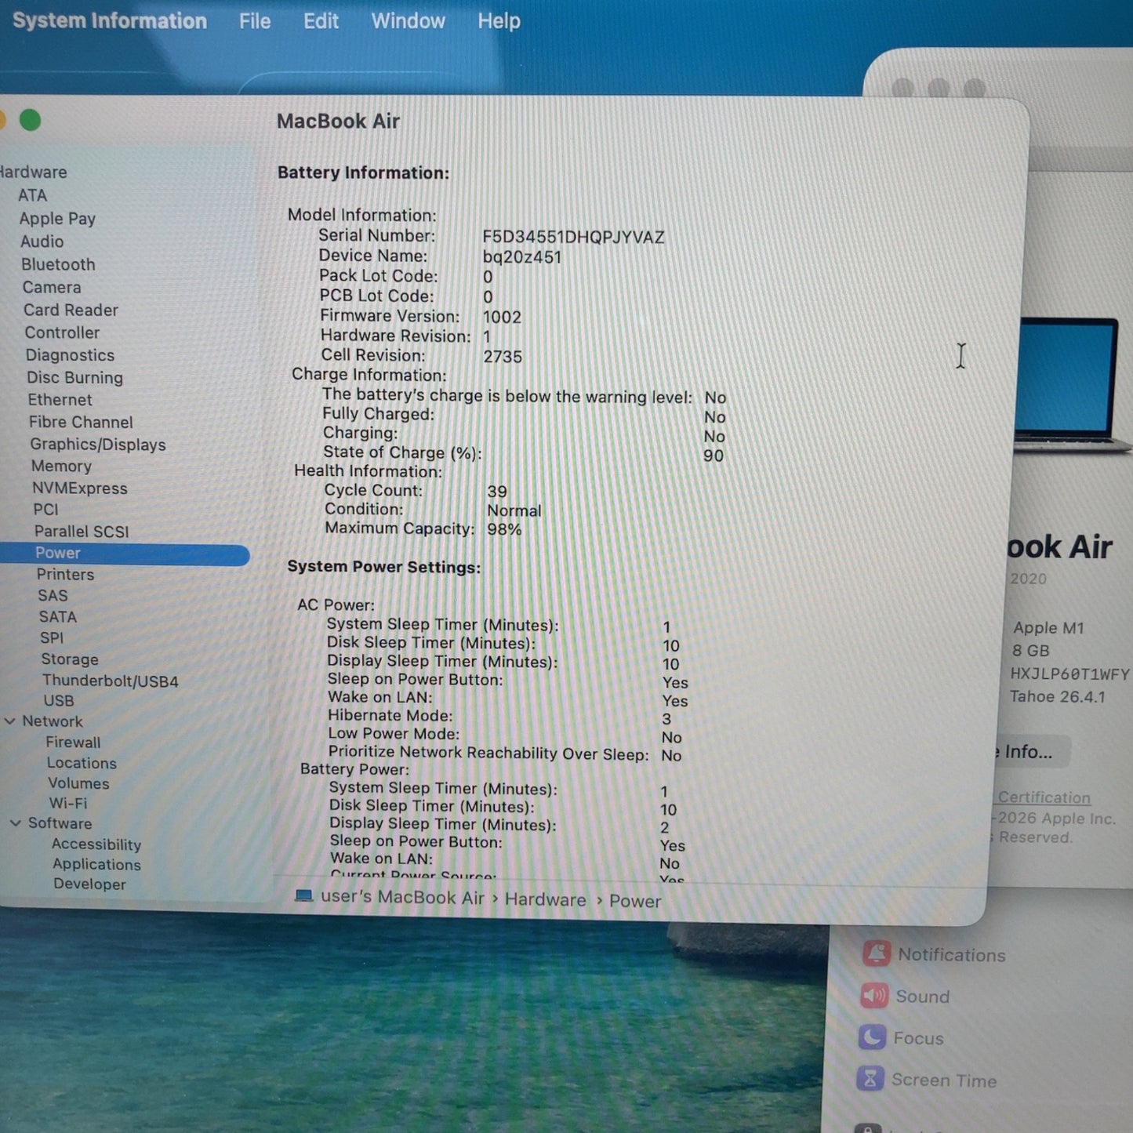The image size is (1133, 1133).
Task: Click the battery serial number F5D34551DHQPJYVAZ
Action: [573, 237]
